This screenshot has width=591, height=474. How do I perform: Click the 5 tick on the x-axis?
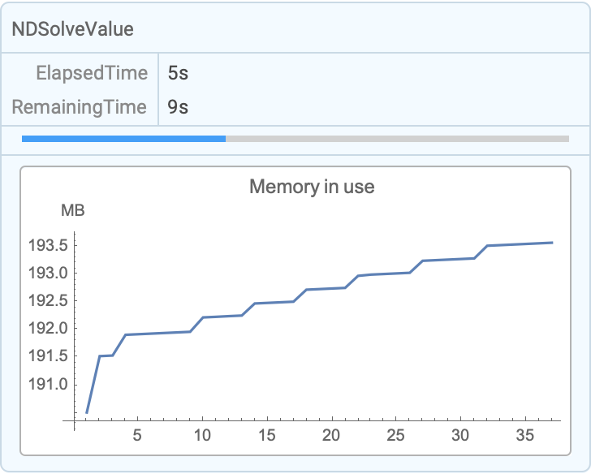[x=138, y=436]
